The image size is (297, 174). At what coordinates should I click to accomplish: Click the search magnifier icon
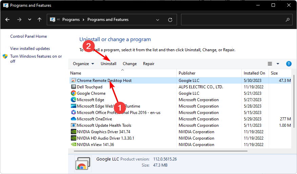pos(288,20)
